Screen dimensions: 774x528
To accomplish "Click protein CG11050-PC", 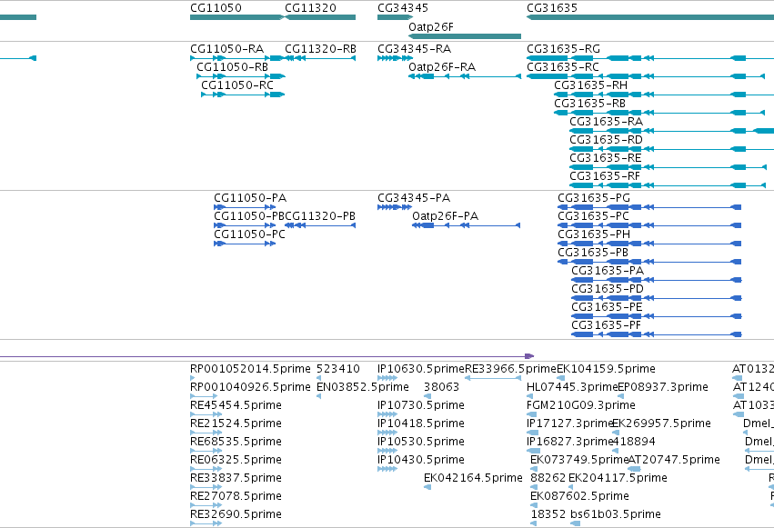I will click(x=245, y=244).
